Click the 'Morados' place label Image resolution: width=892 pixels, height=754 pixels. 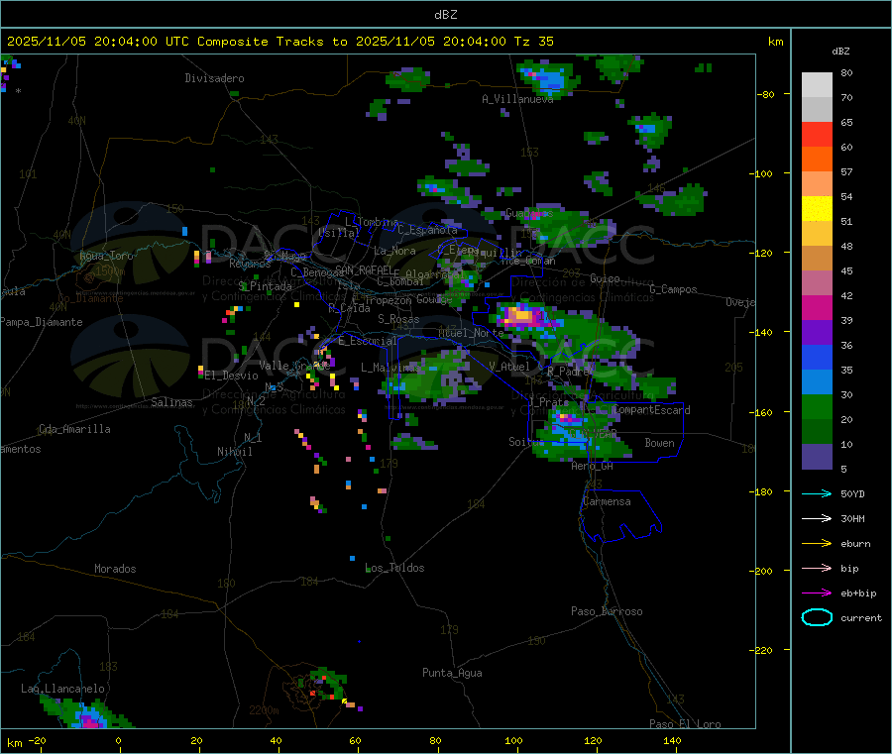(x=115, y=569)
